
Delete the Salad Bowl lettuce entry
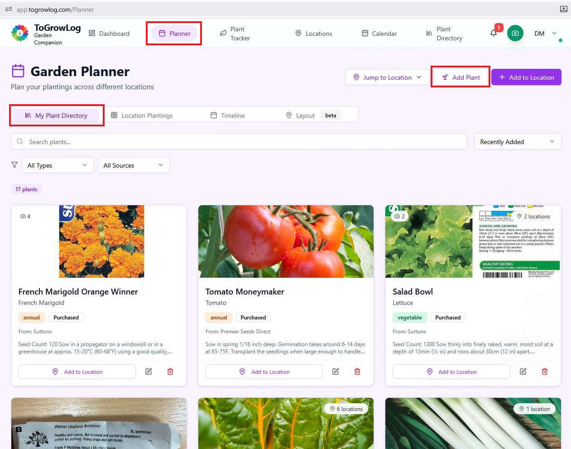pos(545,371)
